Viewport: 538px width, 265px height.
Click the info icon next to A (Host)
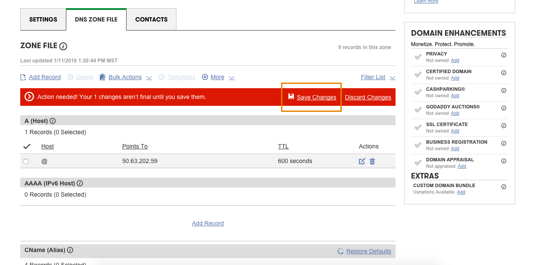(53, 121)
